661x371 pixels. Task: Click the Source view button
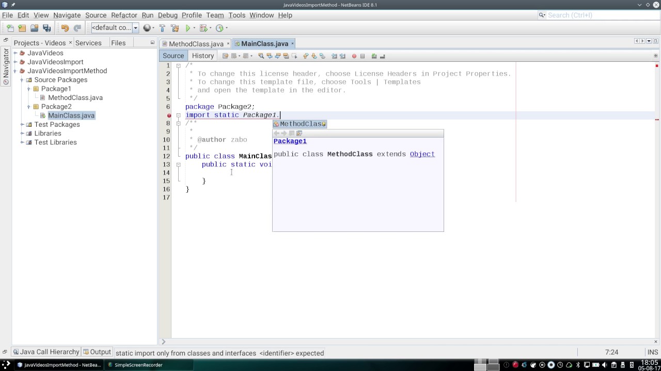[x=173, y=56]
